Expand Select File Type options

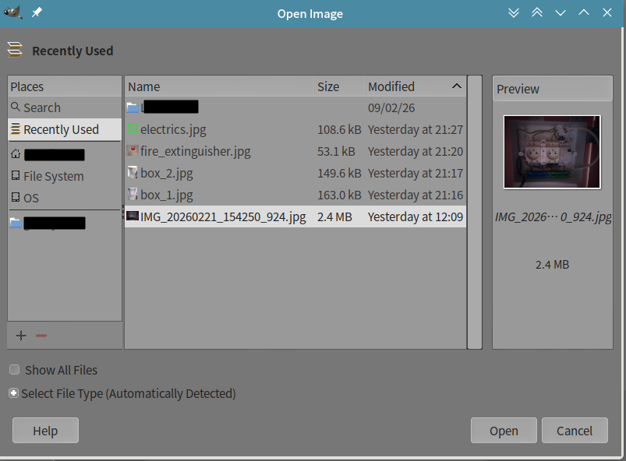coord(13,394)
